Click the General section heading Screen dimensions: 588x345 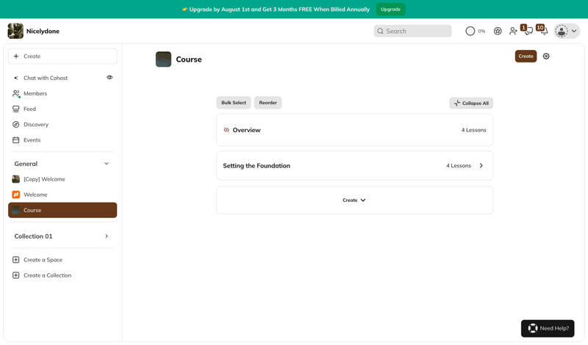click(x=26, y=164)
